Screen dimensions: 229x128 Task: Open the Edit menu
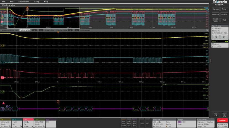tap(12, 2)
